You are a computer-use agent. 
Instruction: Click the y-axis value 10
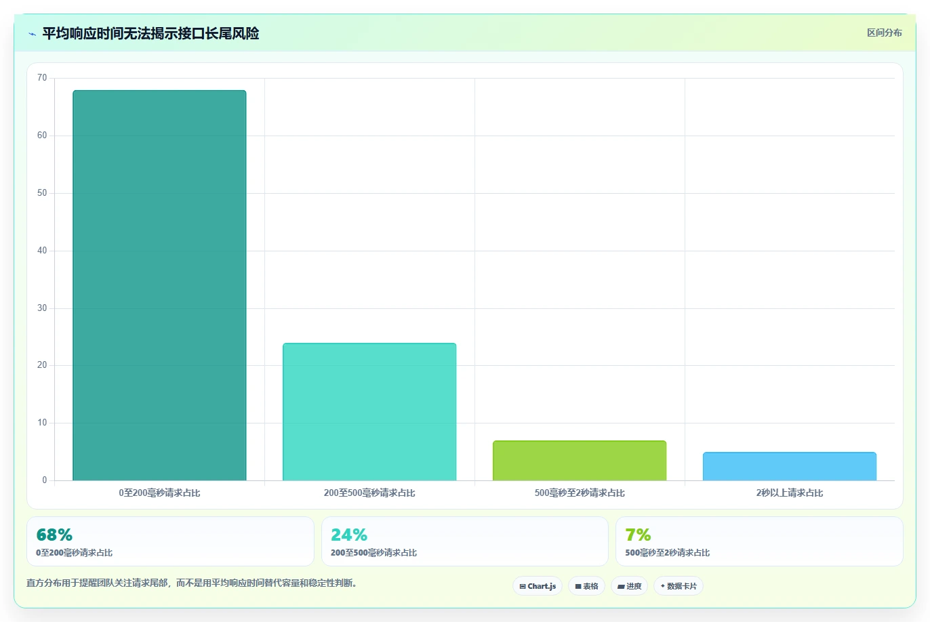[x=42, y=423]
